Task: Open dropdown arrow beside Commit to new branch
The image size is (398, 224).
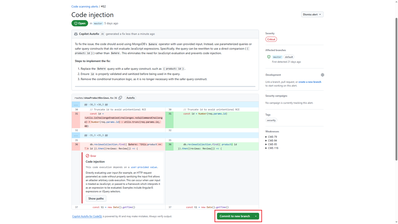Action: (256, 216)
